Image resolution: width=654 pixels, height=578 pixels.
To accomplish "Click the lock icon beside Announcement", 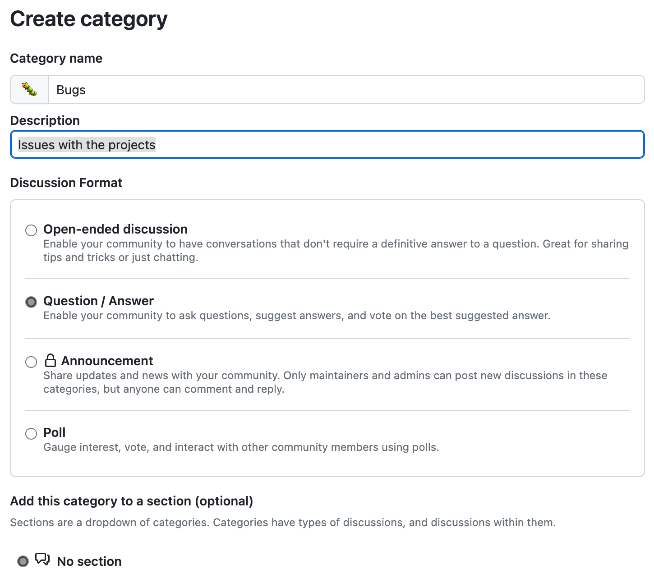I will tap(51, 361).
